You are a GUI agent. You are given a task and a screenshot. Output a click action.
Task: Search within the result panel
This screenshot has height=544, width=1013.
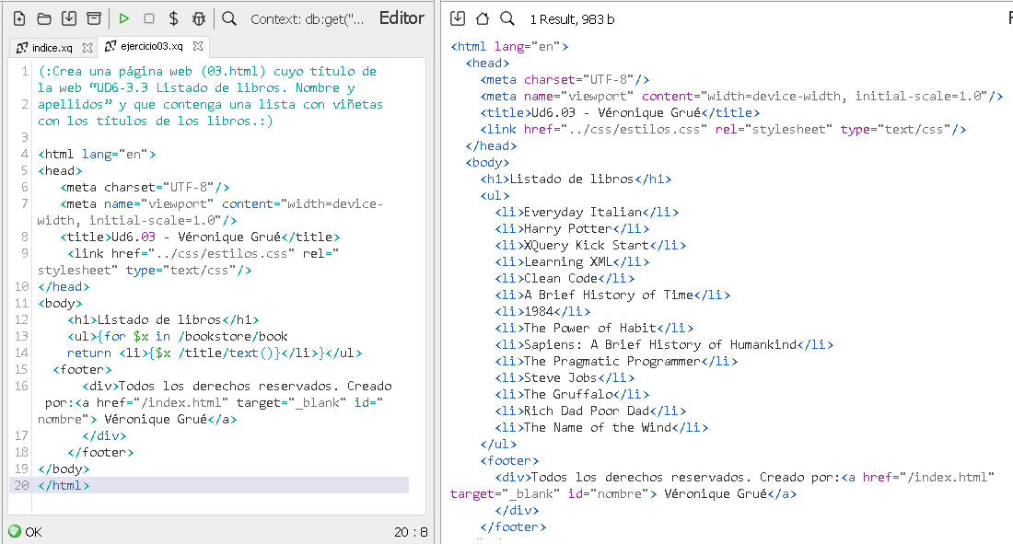coord(507,18)
